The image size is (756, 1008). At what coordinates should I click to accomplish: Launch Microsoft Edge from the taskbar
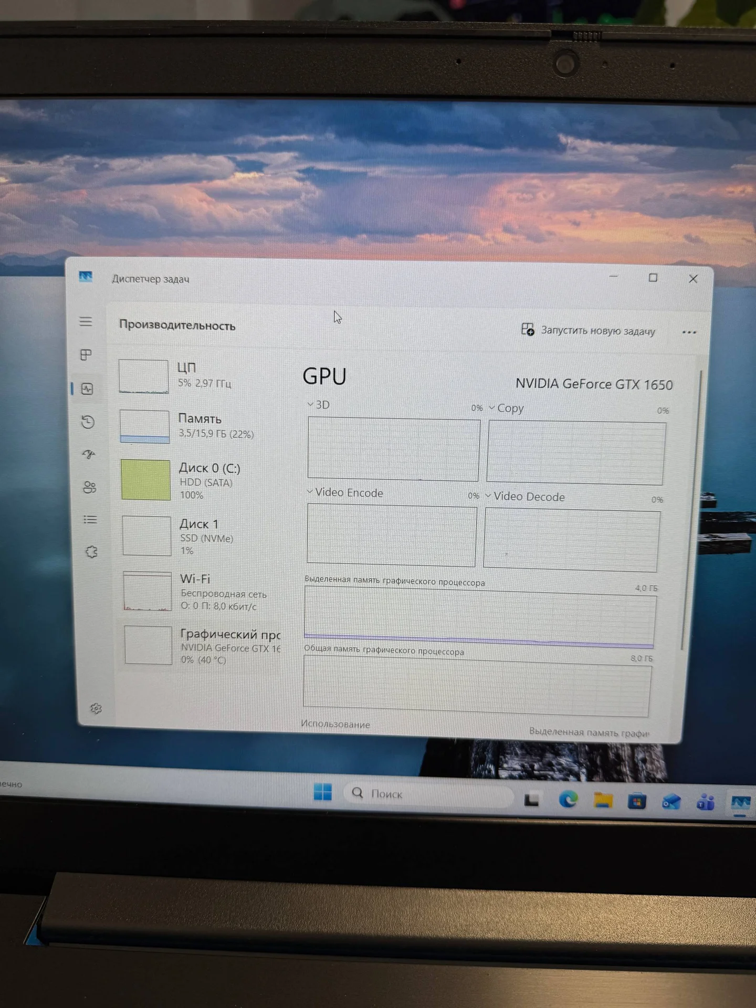[568, 800]
